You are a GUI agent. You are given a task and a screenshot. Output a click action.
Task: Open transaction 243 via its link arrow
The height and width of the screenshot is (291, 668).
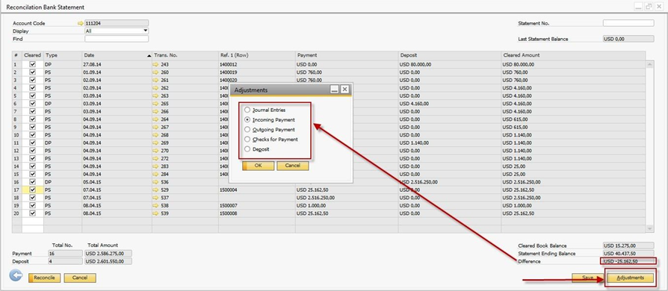(x=155, y=65)
